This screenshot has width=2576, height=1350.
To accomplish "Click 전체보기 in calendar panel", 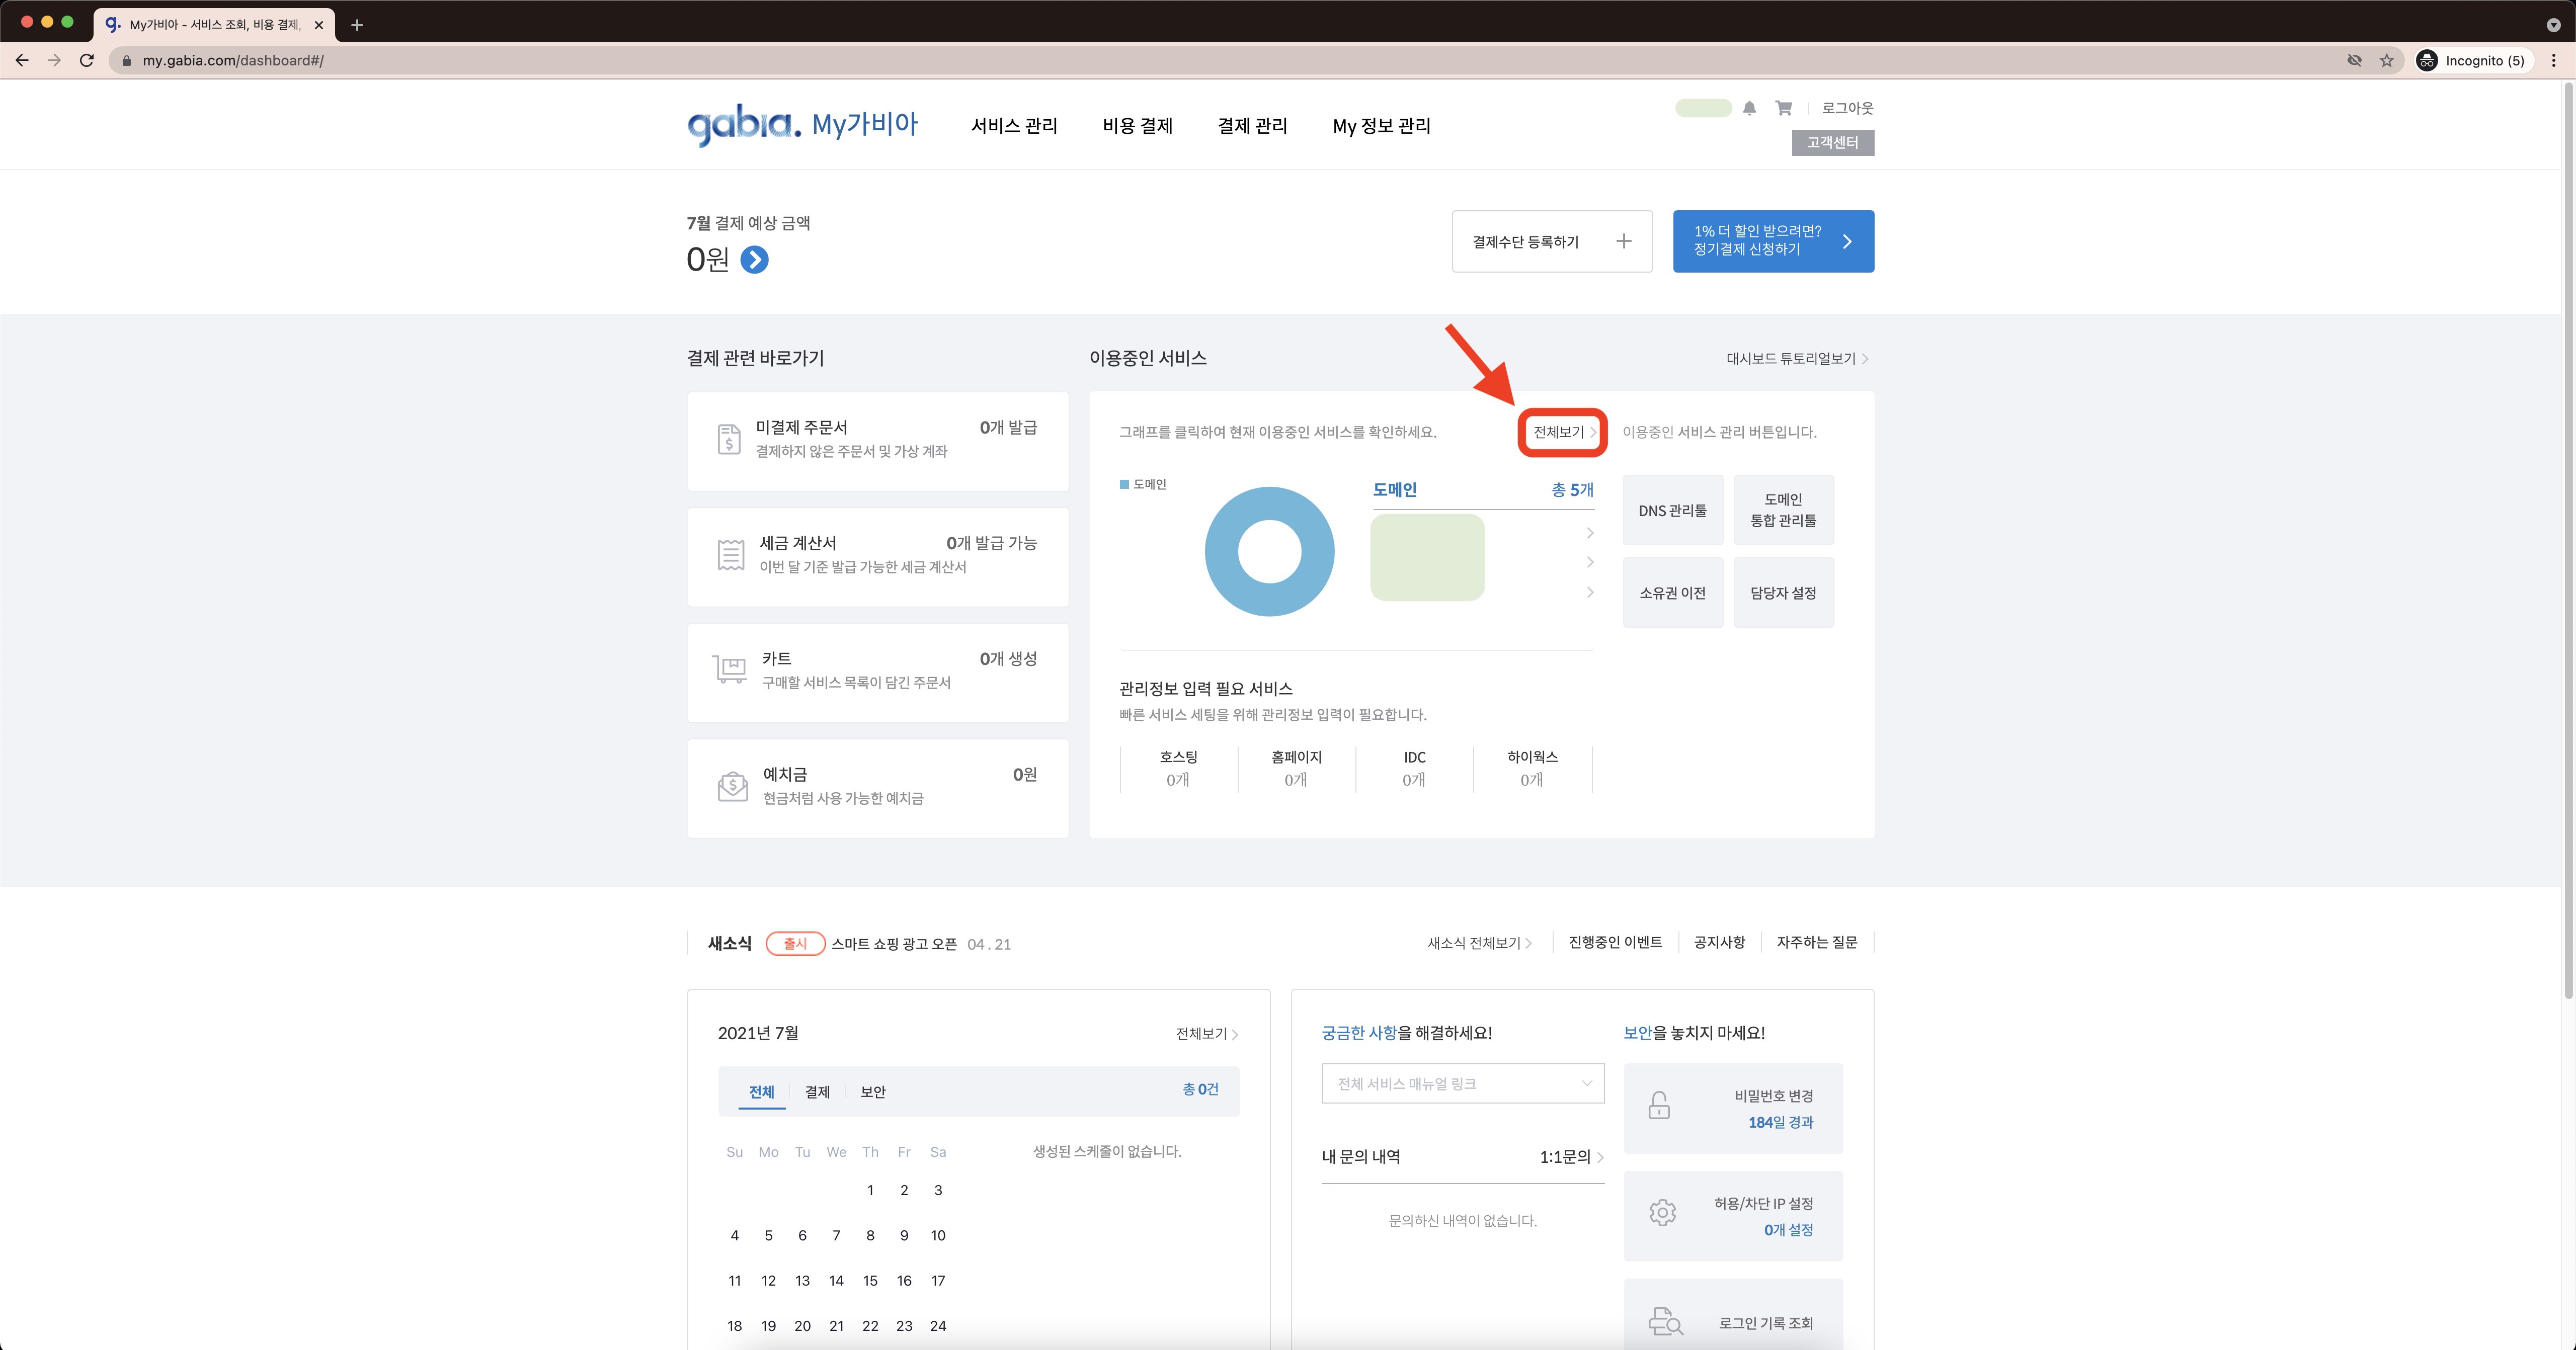I will 1206,1034.
